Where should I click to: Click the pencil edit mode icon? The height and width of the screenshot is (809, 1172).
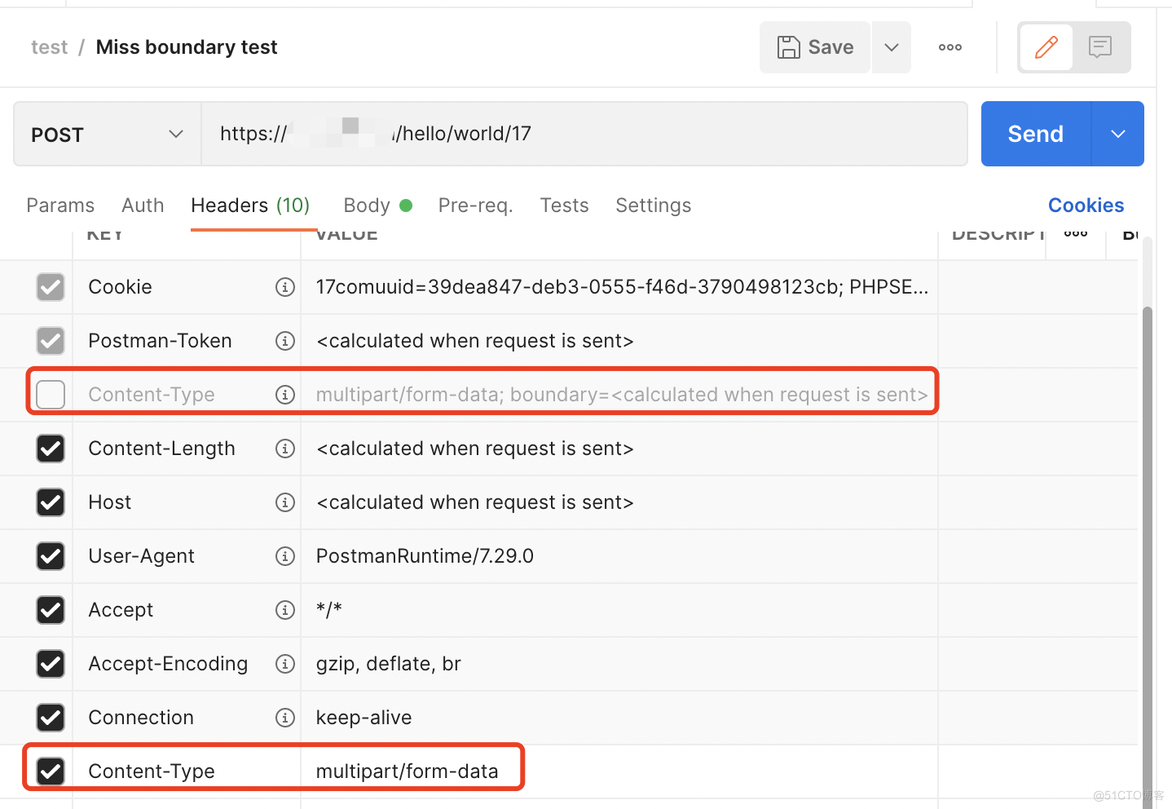[1046, 47]
